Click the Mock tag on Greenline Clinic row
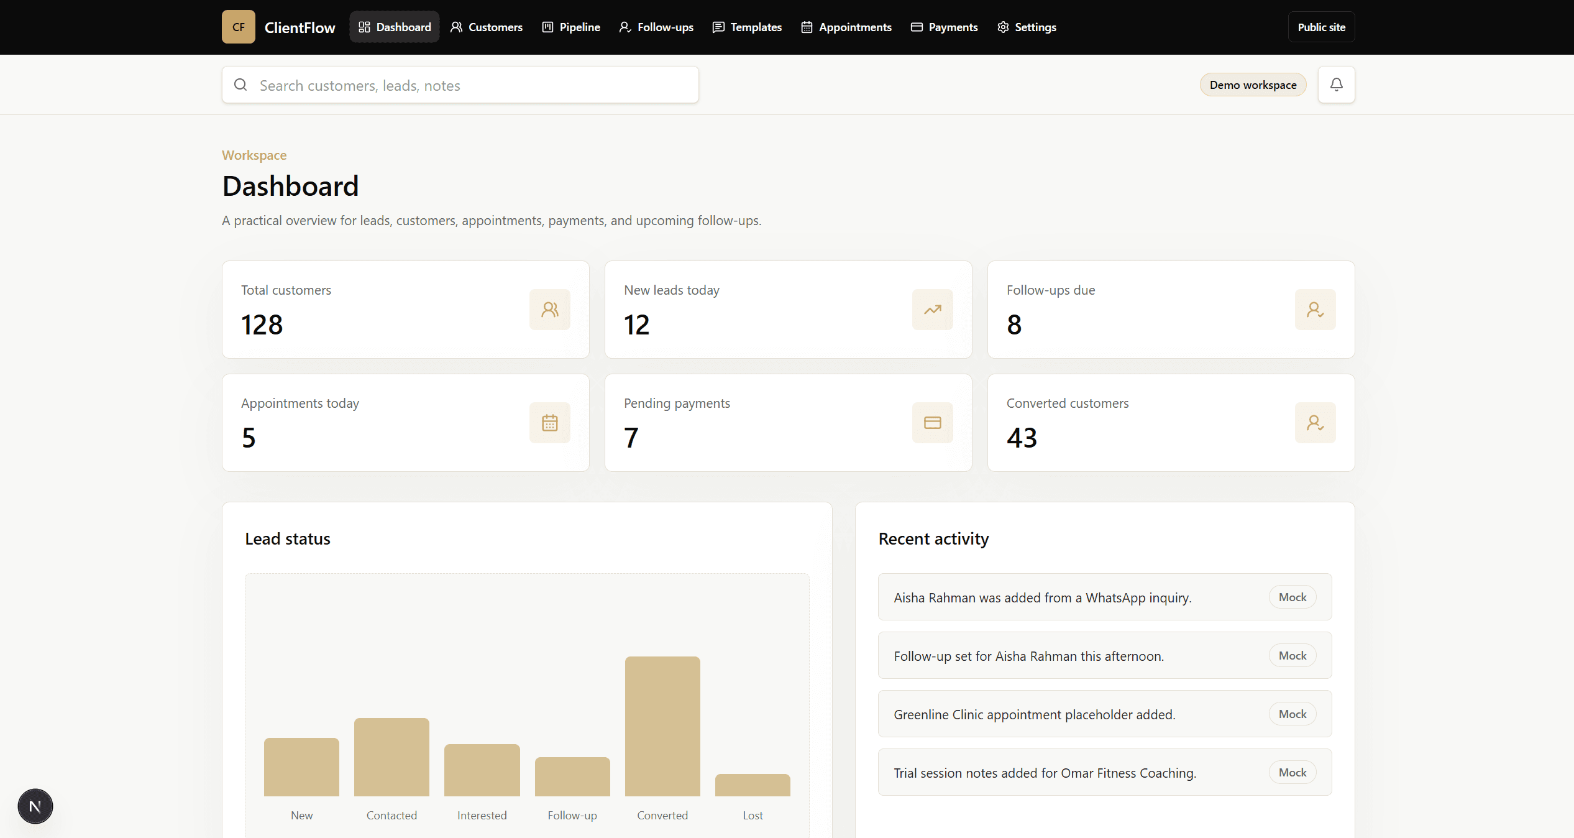This screenshot has height=838, width=1574. 1293,714
